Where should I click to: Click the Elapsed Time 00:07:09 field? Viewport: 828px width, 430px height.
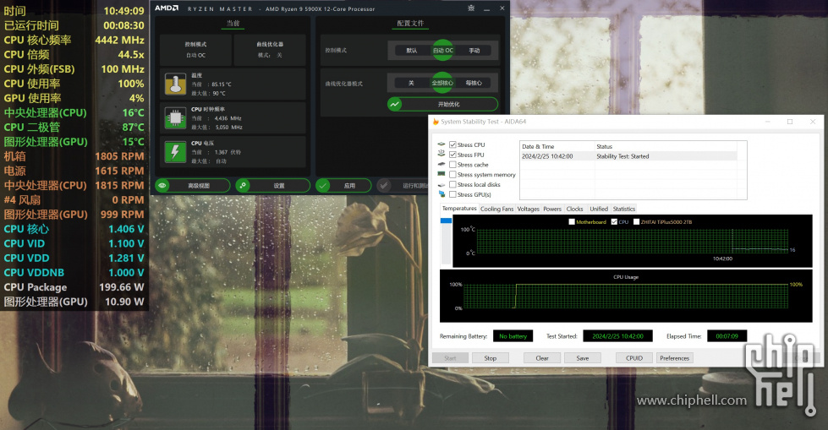pos(727,336)
